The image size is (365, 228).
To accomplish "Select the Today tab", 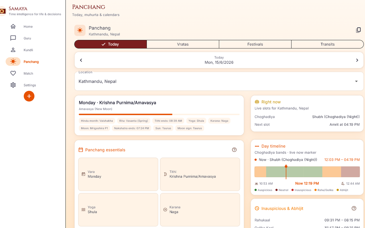I will coord(111,44).
